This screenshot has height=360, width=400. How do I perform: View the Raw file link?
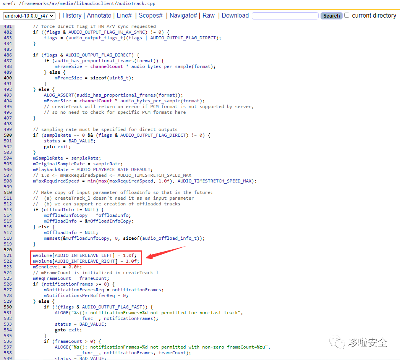coord(209,16)
